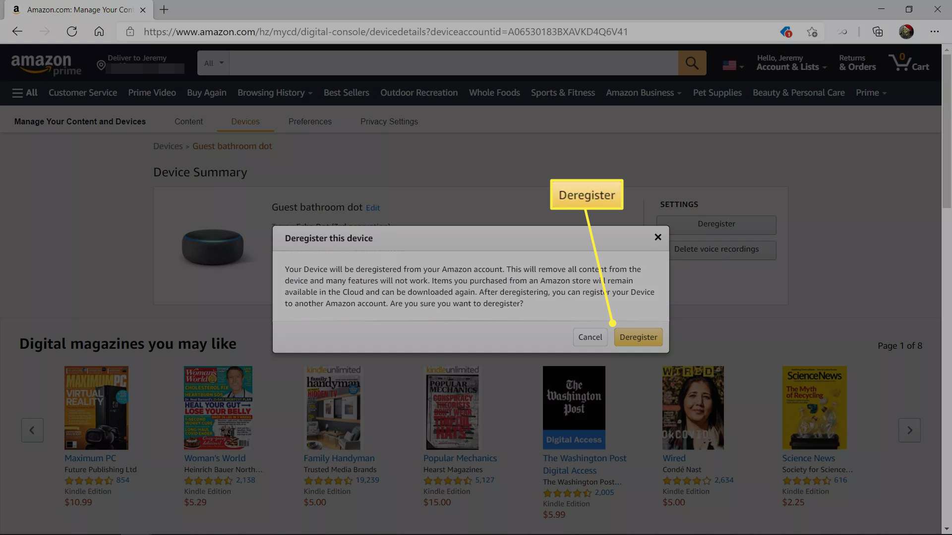Click the Returns & Orders icon
This screenshot has height=535, width=952.
point(857,63)
